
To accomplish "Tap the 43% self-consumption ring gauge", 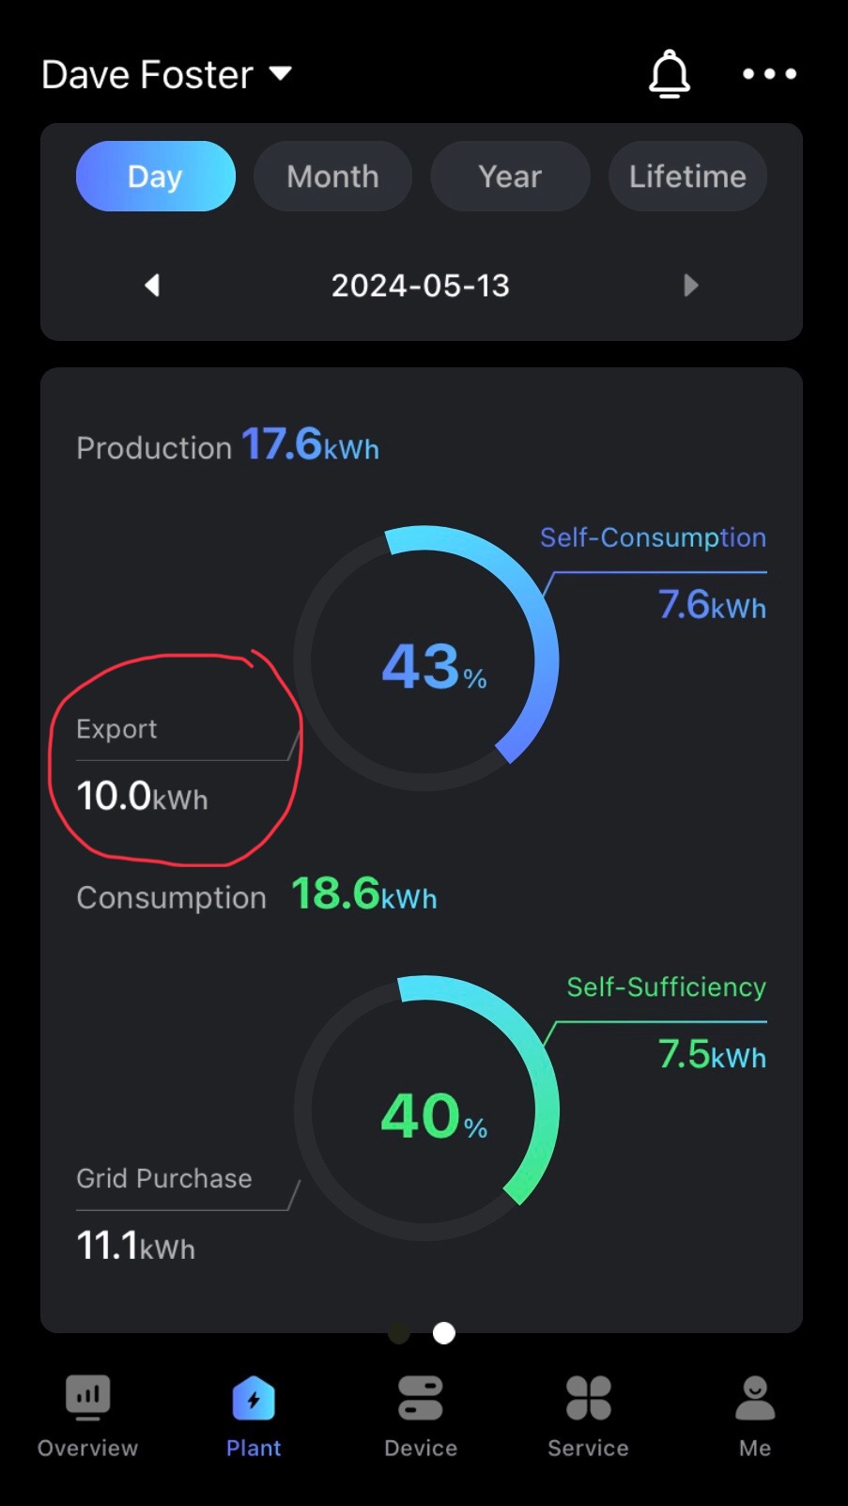I will [x=427, y=659].
